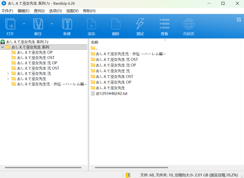The width and height of the screenshot is (244, 178).
Task: Collapse the おしえて巫女先生 系列 tree folder
Action: click(2, 47)
